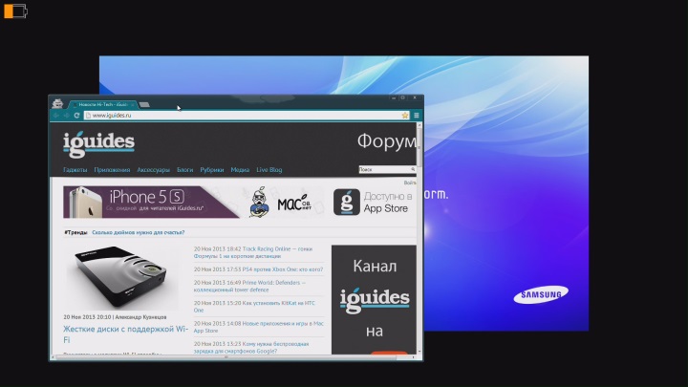The height and width of the screenshot is (387, 688).
Task: Click the vertical scrollbar thumb in Chrome
Action: tap(419, 147)
